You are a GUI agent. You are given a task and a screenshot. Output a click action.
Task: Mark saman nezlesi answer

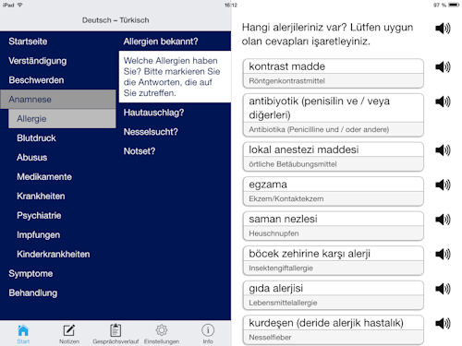pyautogui.click(x=333, y=226)
